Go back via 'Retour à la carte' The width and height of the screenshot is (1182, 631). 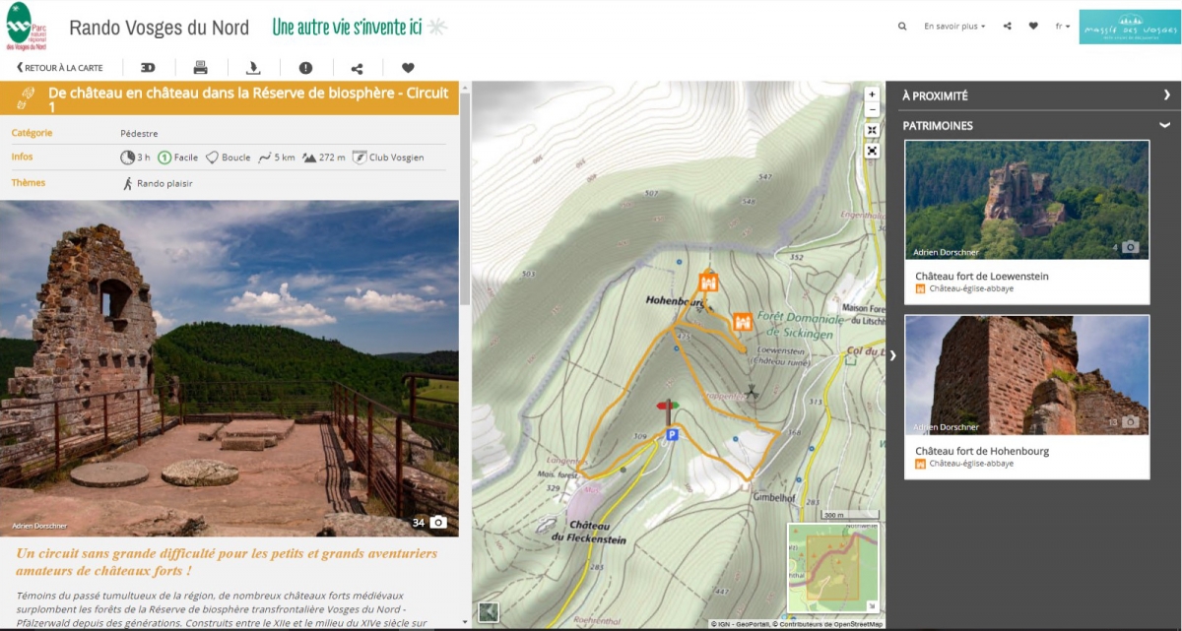60,68
